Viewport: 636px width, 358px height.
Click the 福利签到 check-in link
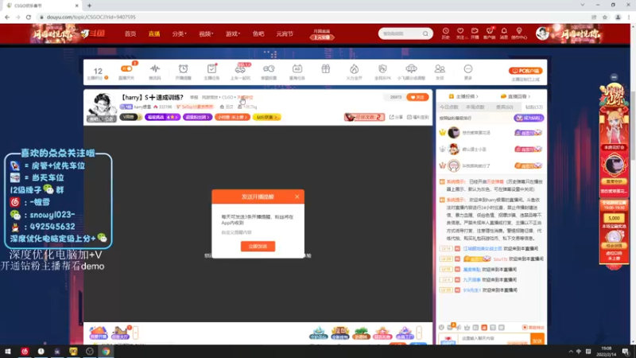(x=418, y=117)
